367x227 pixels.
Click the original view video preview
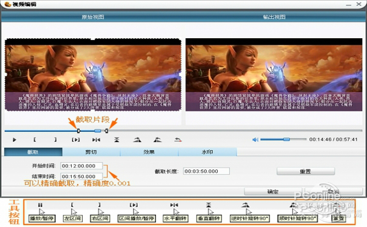click(x=93, y=74)
